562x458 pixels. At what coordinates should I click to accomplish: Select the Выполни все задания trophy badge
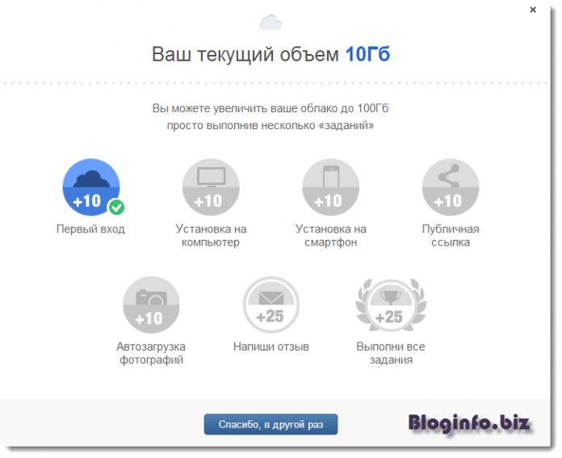[391, 305]
